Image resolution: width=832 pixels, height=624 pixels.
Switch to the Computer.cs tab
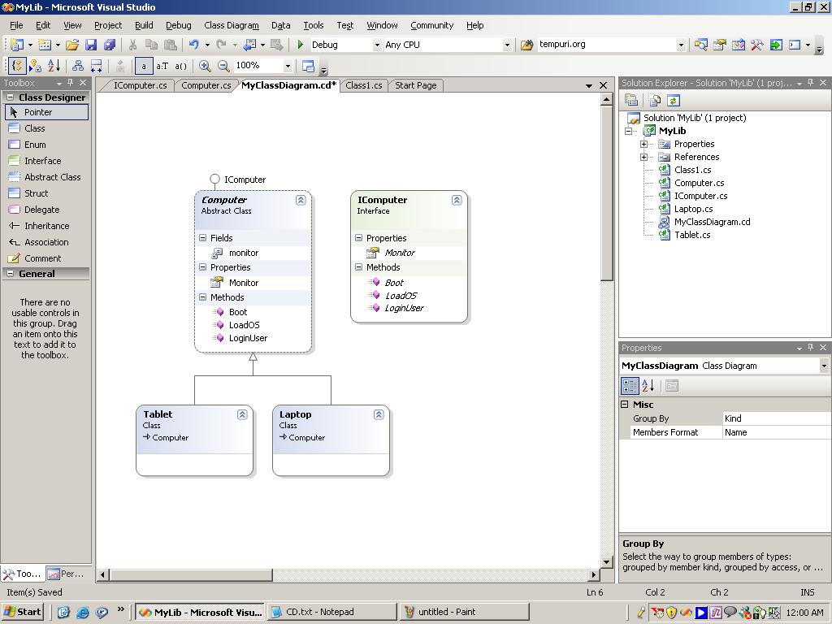(206, 85)
